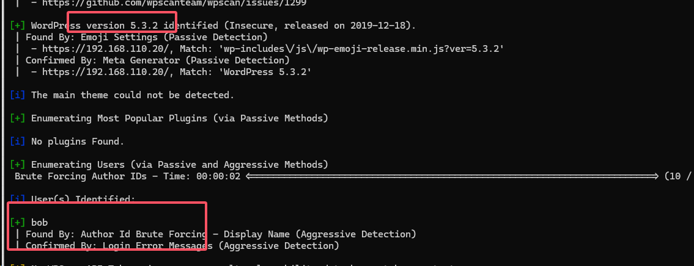Click the [i] marker next to User(s) Identified
694x266 pixels.
click(x=18, y=199)
